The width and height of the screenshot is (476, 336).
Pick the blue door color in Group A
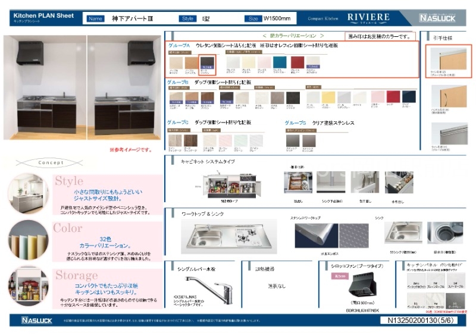tap(280, 62)
